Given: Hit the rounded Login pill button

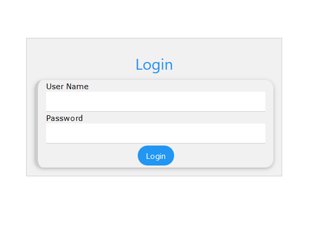Looking at the screenshot, I should (156, 156).
